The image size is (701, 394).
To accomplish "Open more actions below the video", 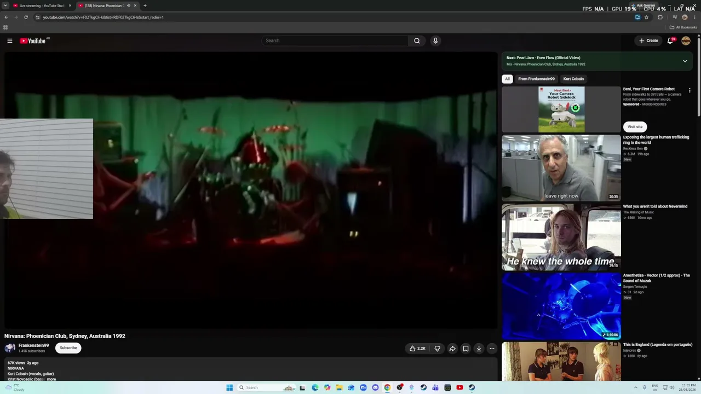I will click(x=492, y=349).
